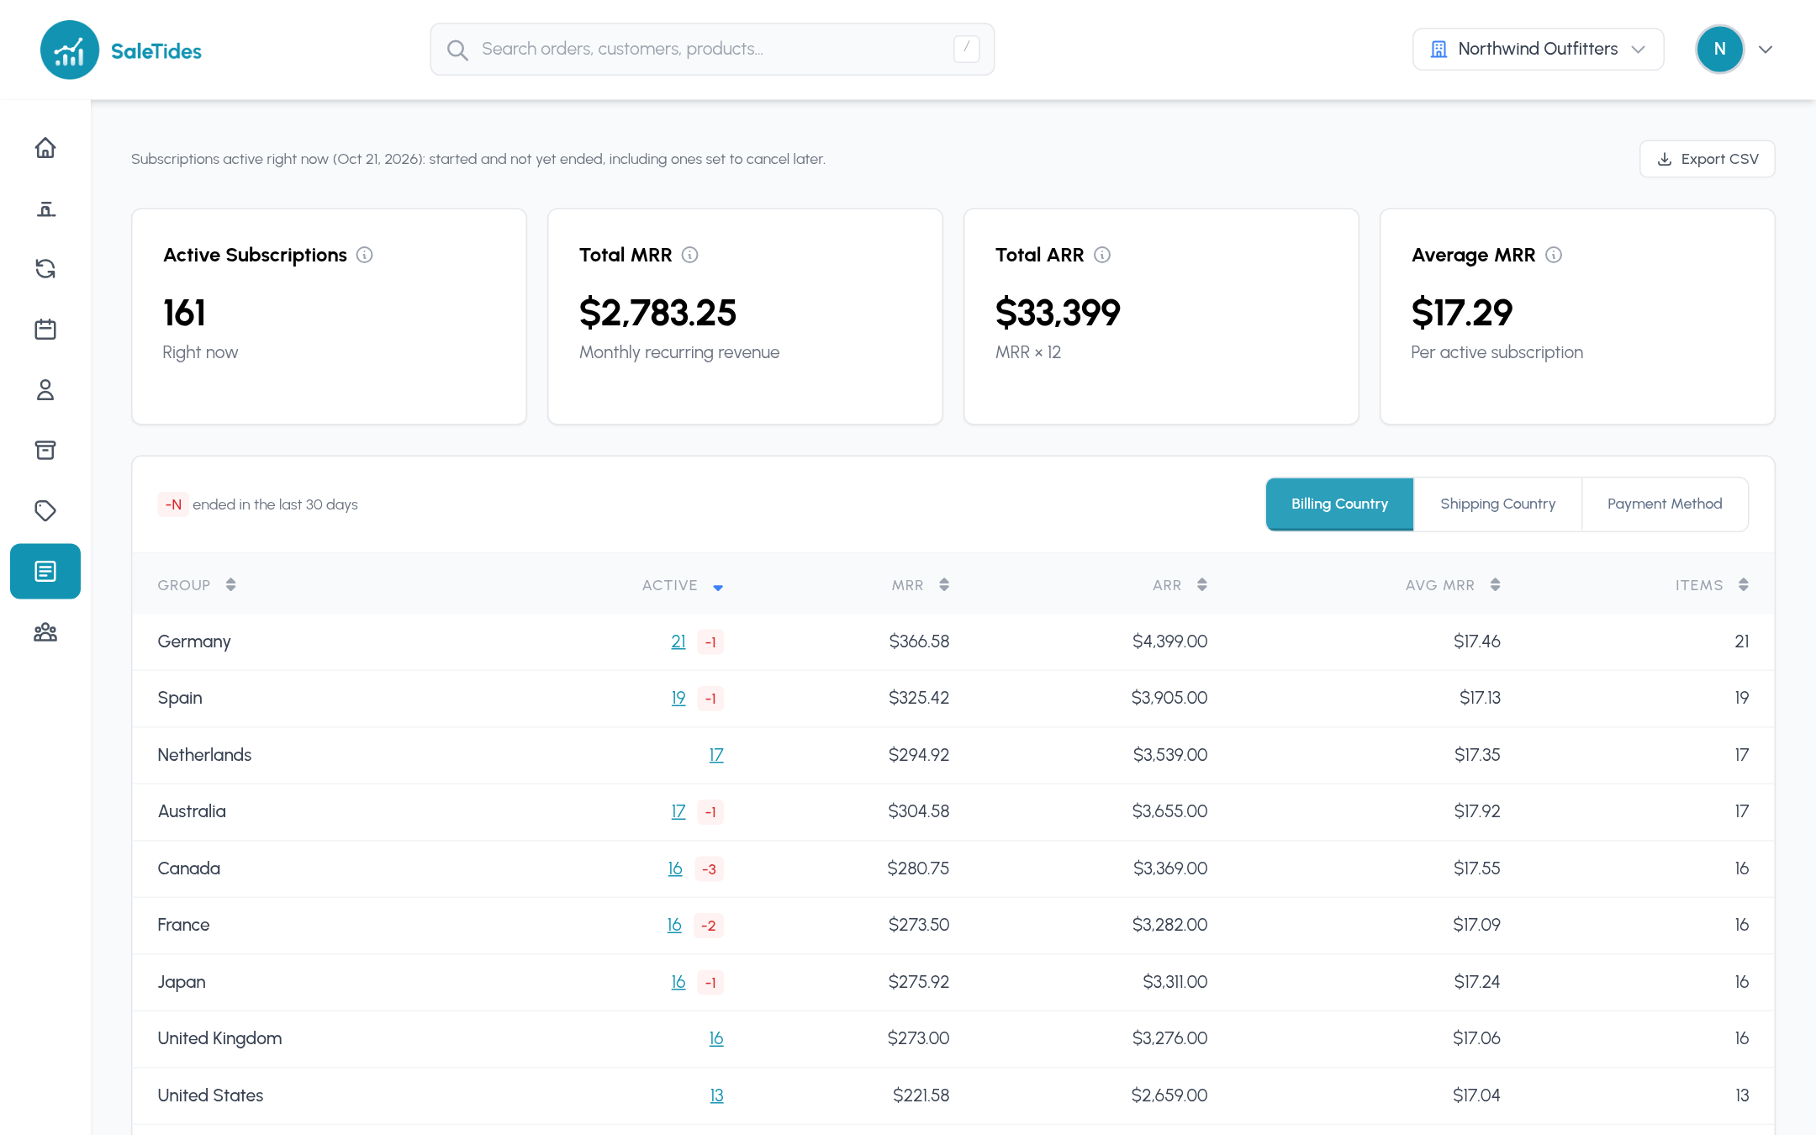Click the user avatar N
Image resolution: width=1816 pixels, height=1135 pixels.
point(1719,50)
